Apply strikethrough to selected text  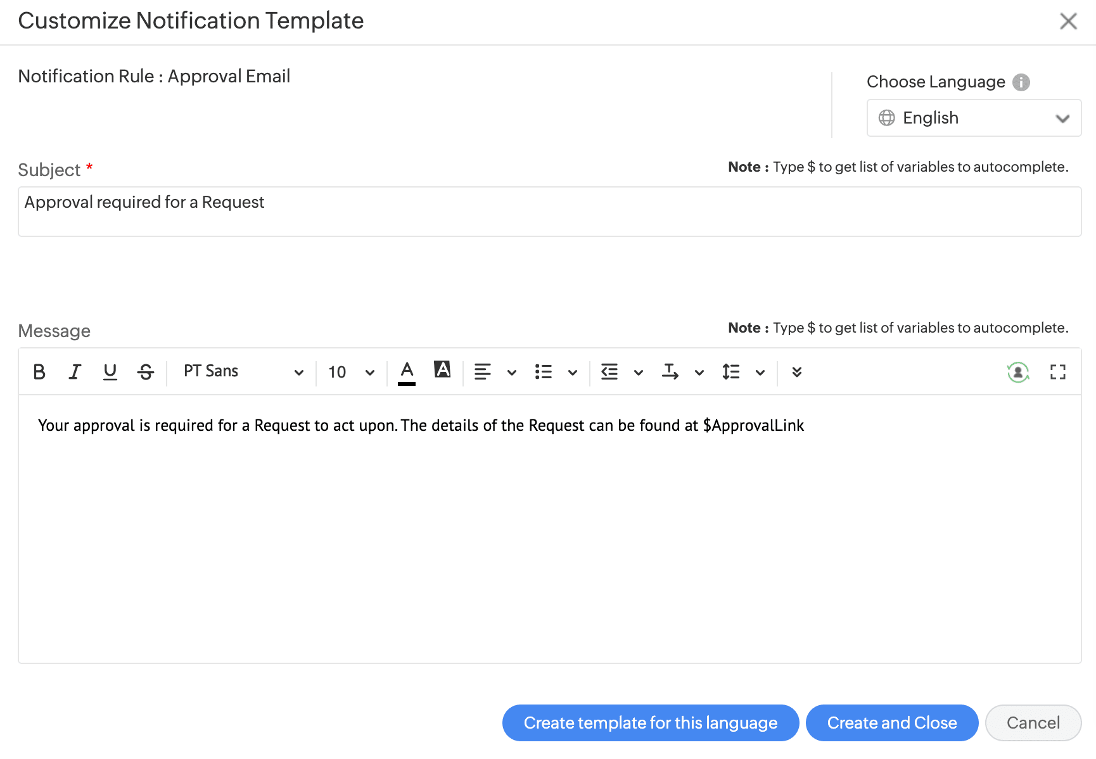point(146,372)
